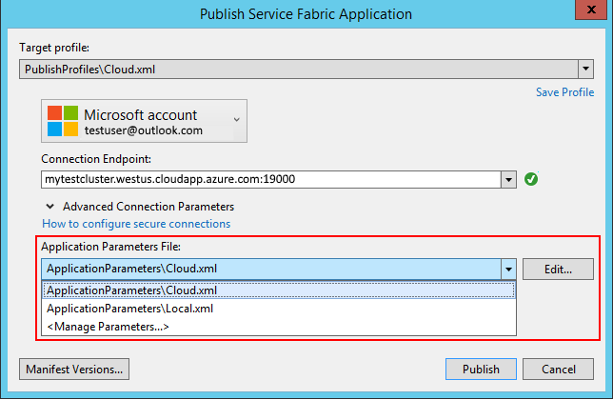Click the Edit... button
The width and height of the screenshot is (613, 400).
[558, 269]
